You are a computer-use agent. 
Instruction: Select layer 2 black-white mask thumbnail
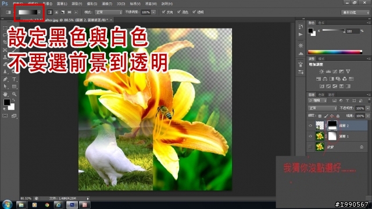pyautogui.click(x=332, y=125)
